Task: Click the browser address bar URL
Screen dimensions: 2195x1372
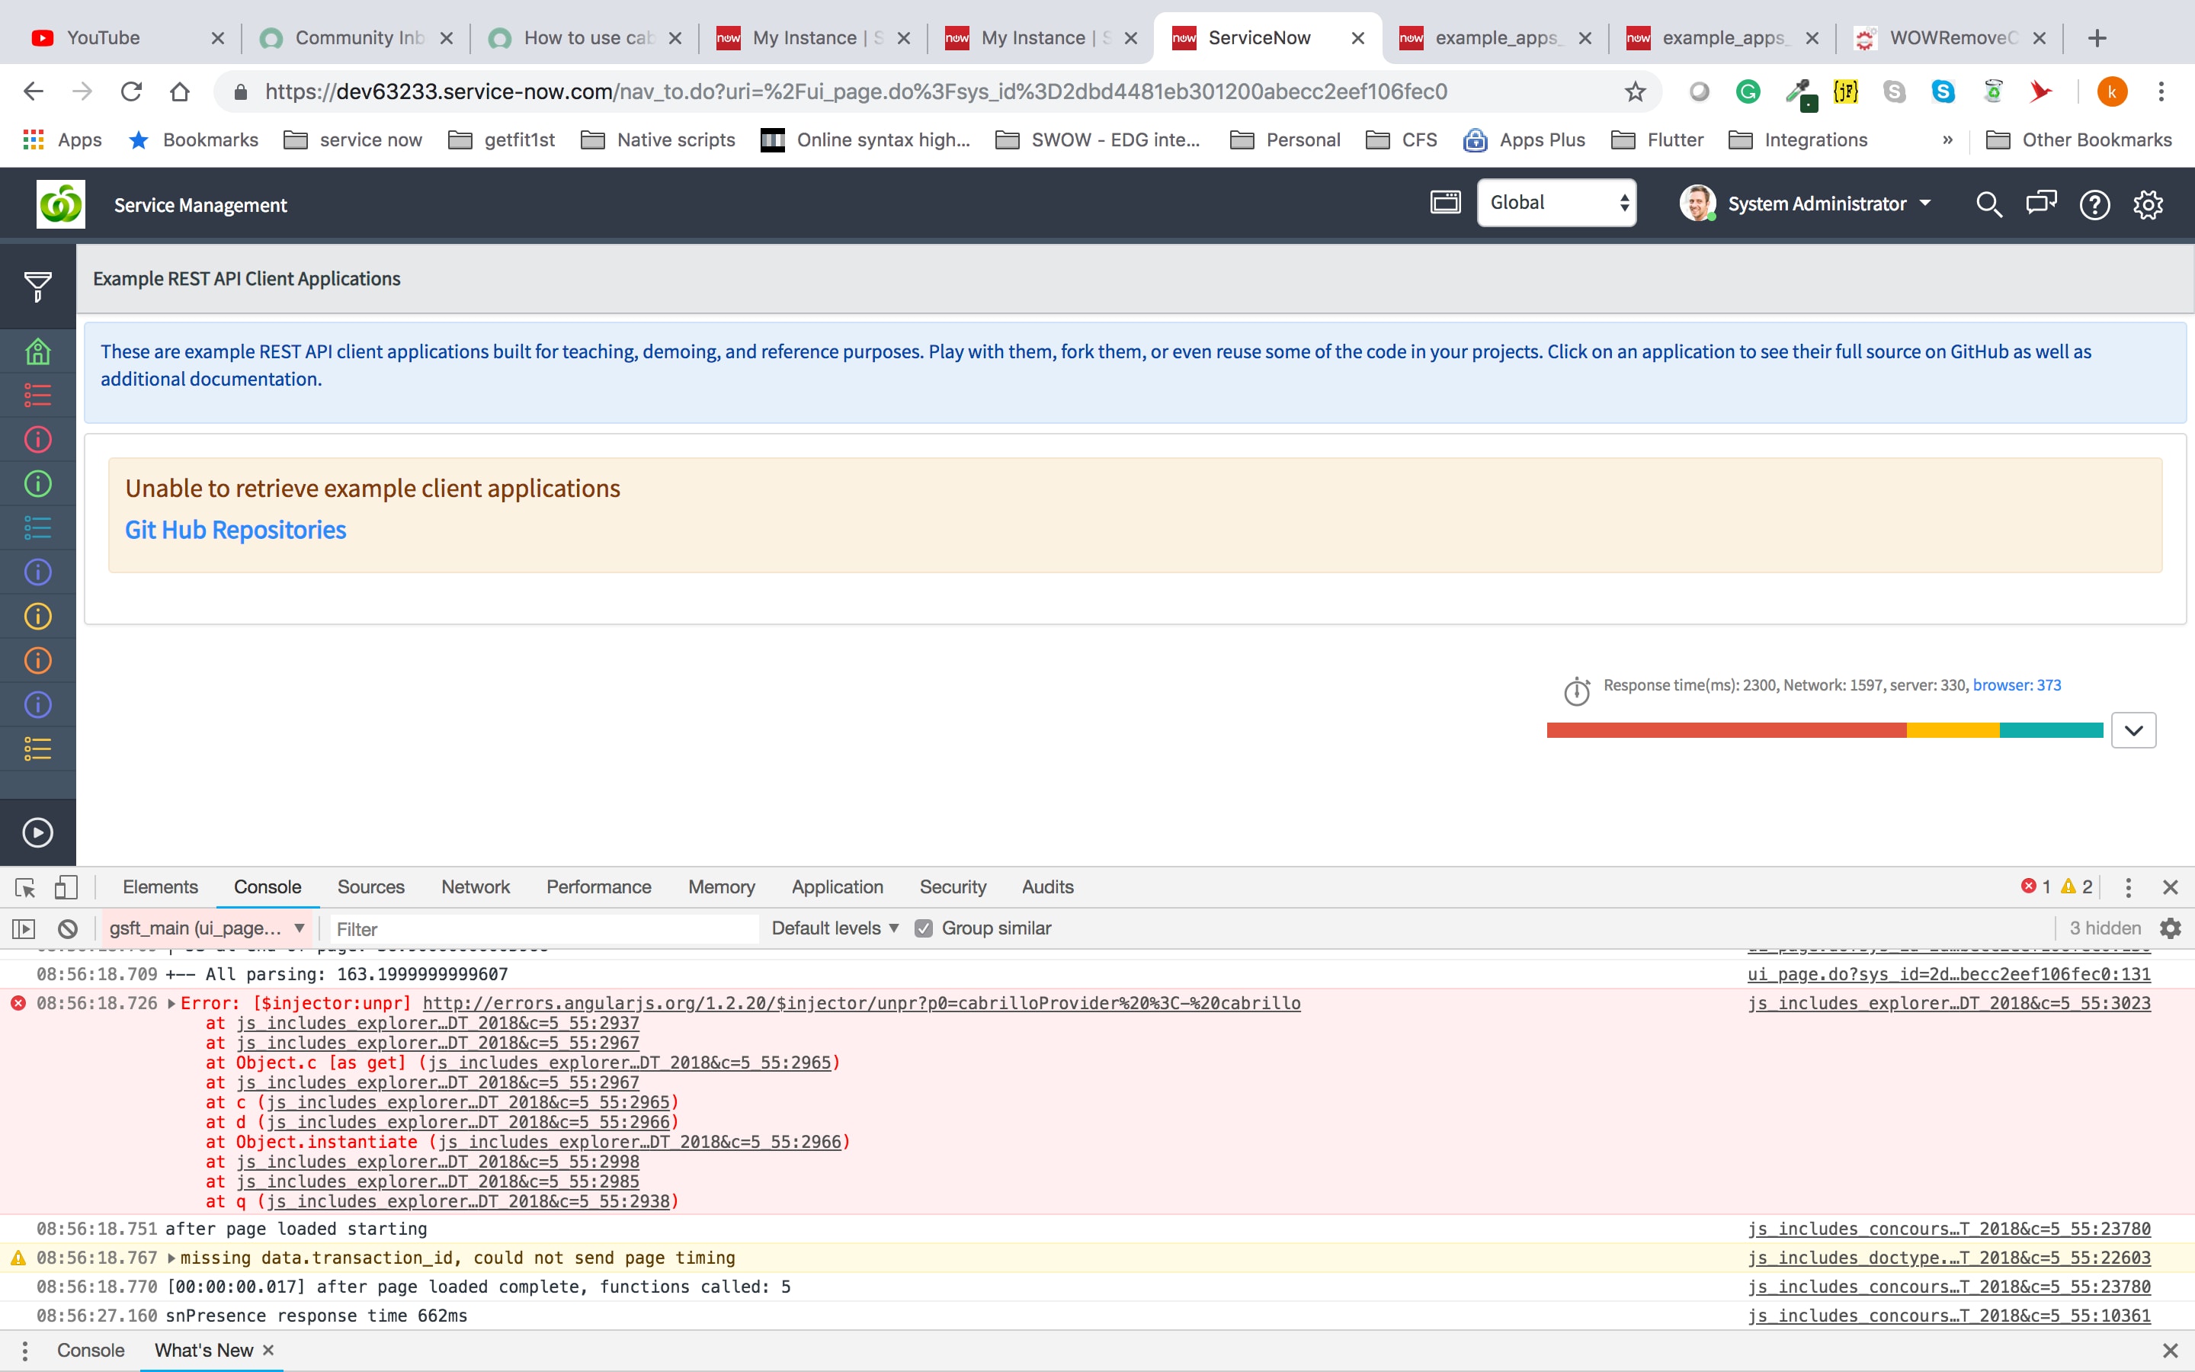Action: [x=855, y=91]
